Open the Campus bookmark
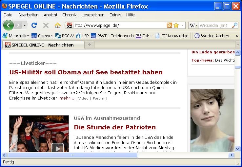242x167 pixels. coord(42,36)
